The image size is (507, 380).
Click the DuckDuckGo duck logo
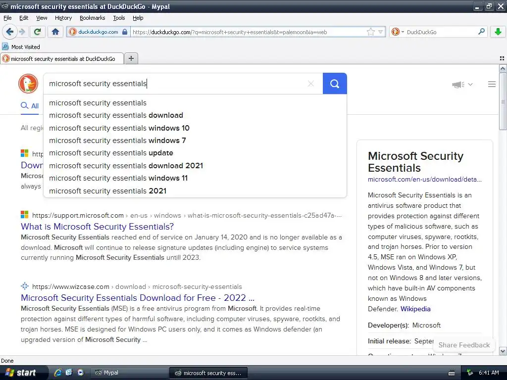pyautogui.click(x=28, y=83)
